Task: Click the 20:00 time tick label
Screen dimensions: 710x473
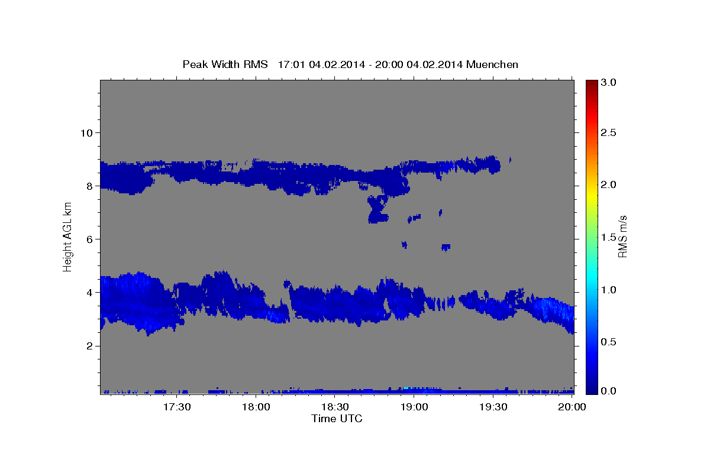Action: [x=572, y=407]
